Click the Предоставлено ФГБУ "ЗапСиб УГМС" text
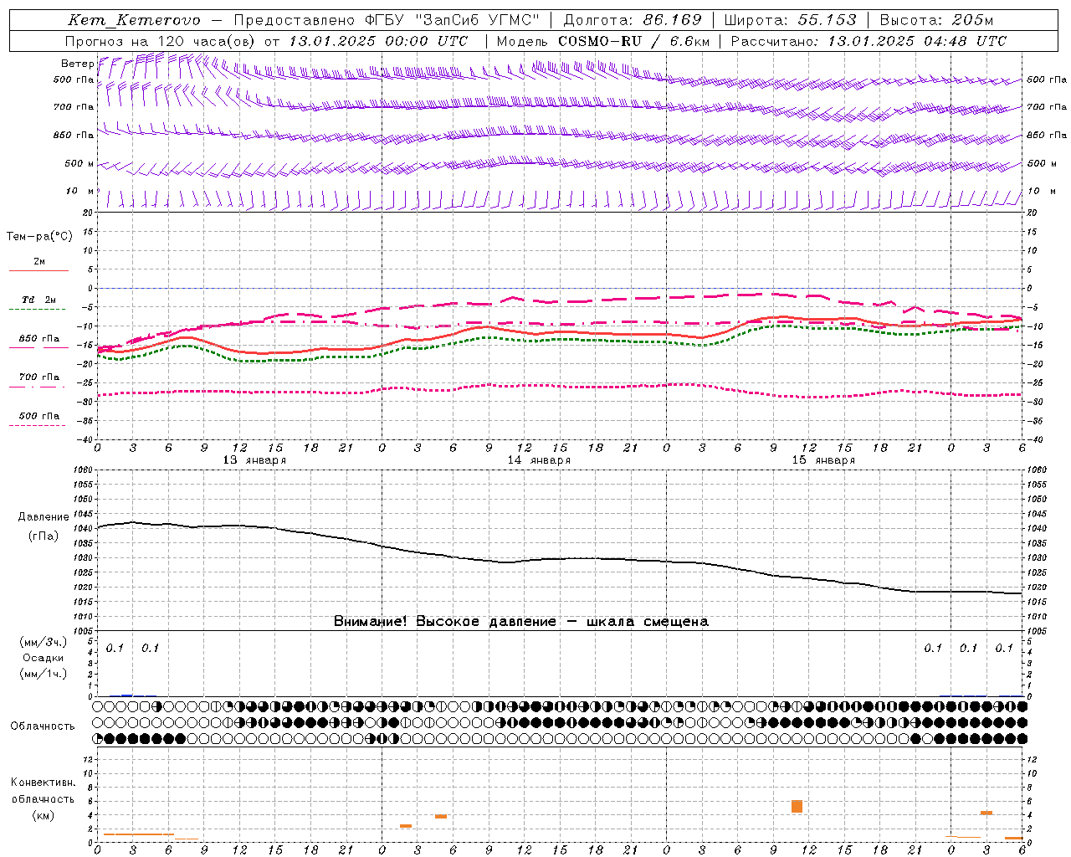The height and width of the screenshot is (857, 1071). tap(387, 20)
